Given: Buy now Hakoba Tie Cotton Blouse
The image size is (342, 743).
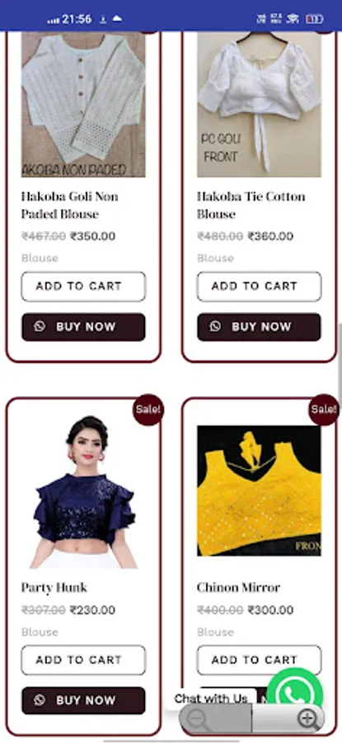Looking at the screenshot, I should coord(260,327).
